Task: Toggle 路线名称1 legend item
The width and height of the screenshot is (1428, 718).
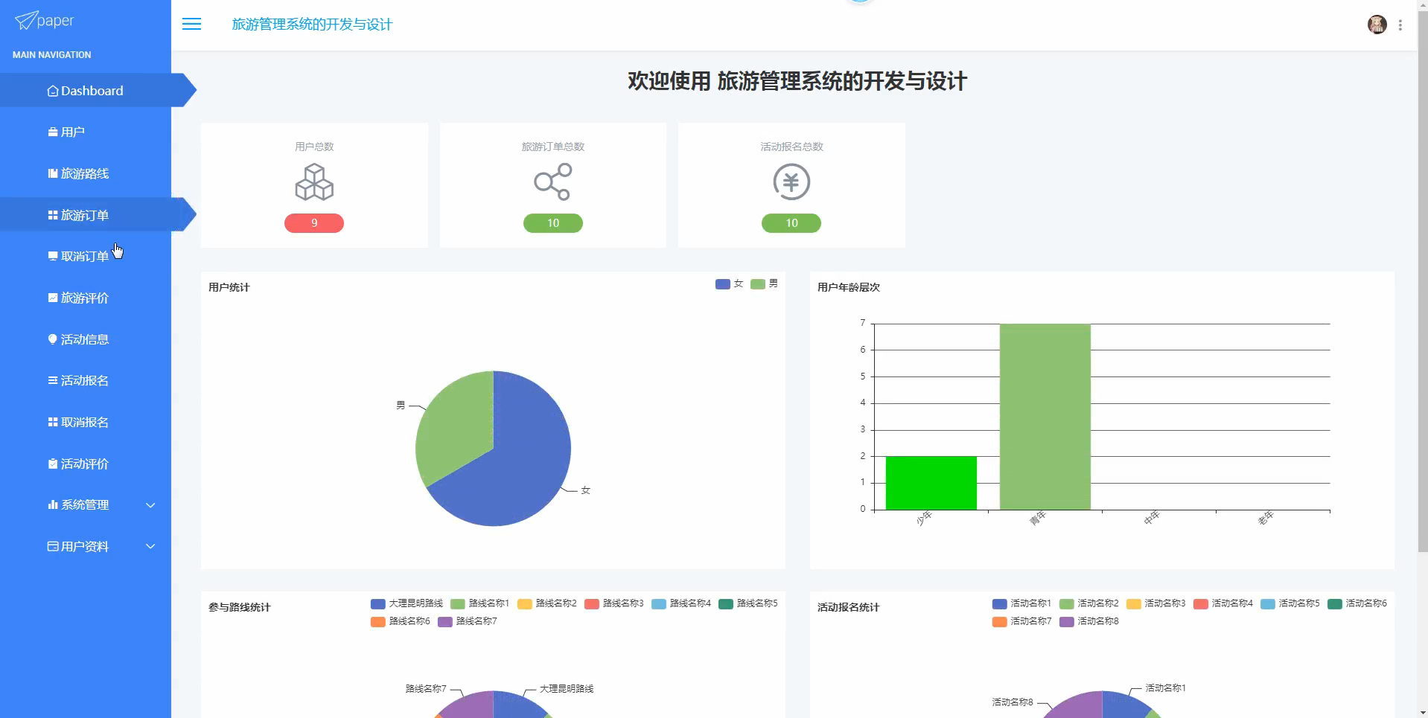Action: (x=479, y=603)
